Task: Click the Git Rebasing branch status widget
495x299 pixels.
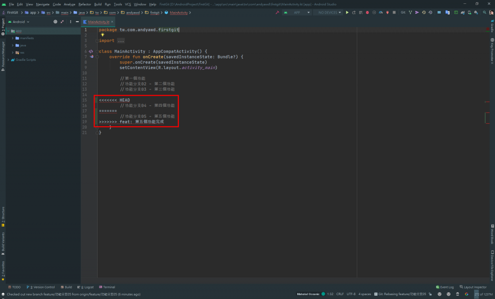Action: click(400, 294)
